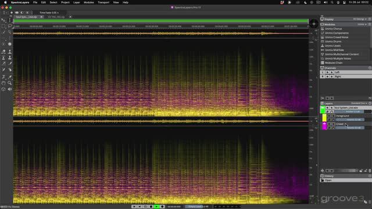Screen dimensions: 372x209
Task: Select the speaker playback tool
Action: pyautogui.click(x=10, y=89)
